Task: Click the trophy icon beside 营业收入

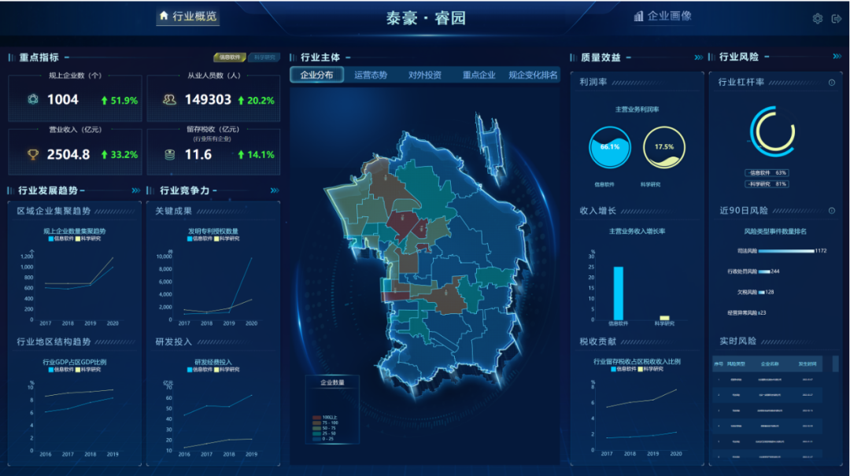Action: pyautogui.click(x=32, y=153)
